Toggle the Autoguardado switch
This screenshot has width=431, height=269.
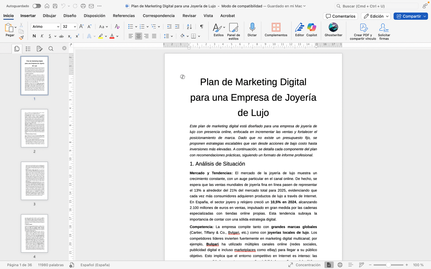(x=37, y=6)
